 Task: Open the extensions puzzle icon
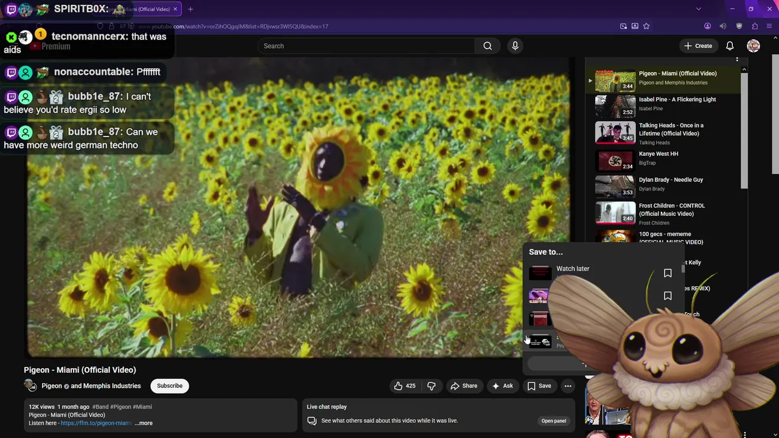pos(755,26)
